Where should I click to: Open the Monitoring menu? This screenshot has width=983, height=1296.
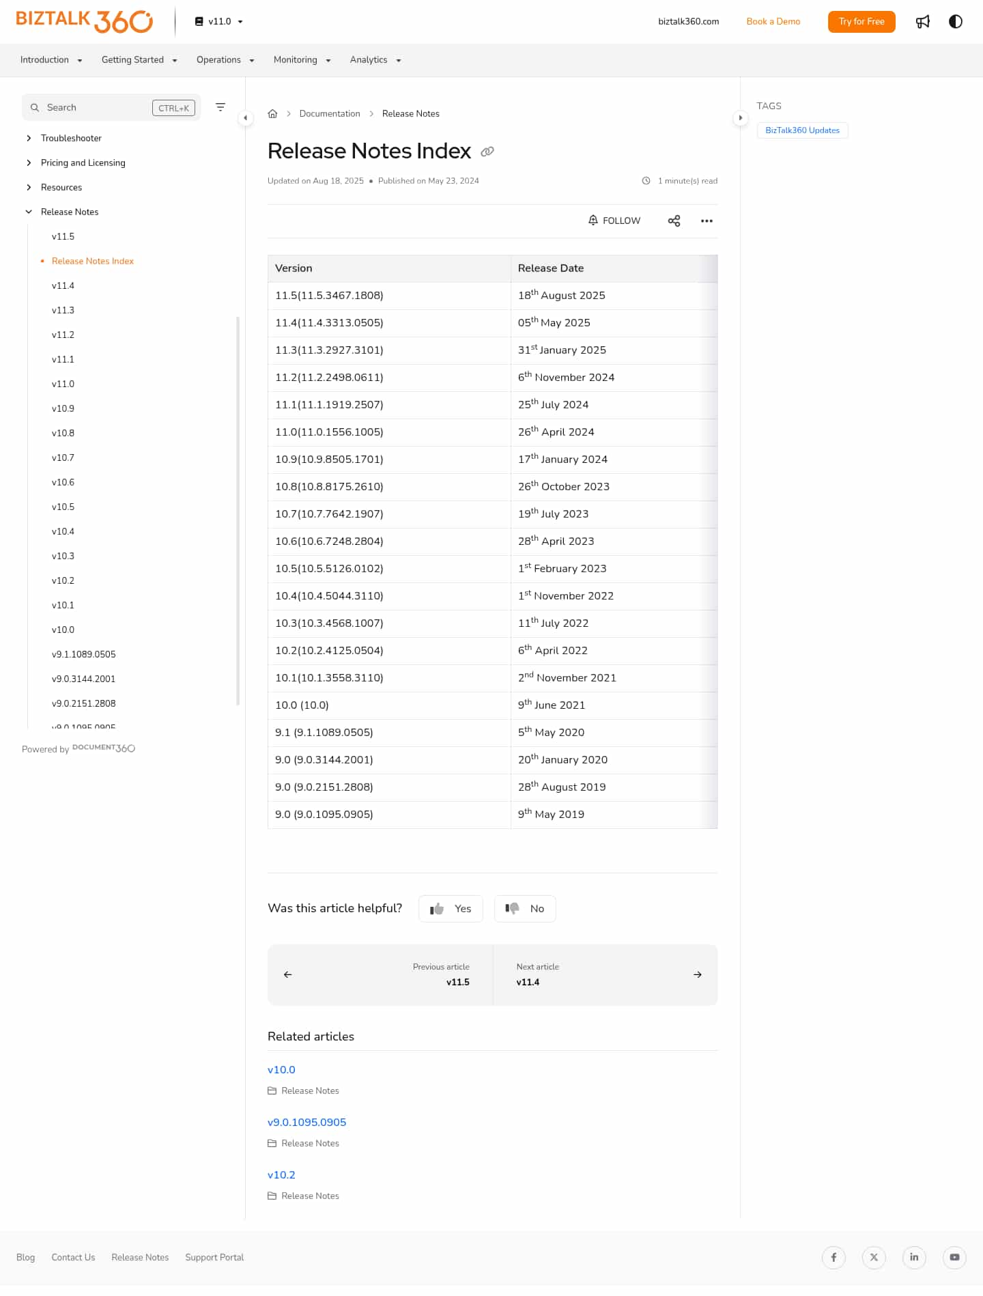pos(302,60)
